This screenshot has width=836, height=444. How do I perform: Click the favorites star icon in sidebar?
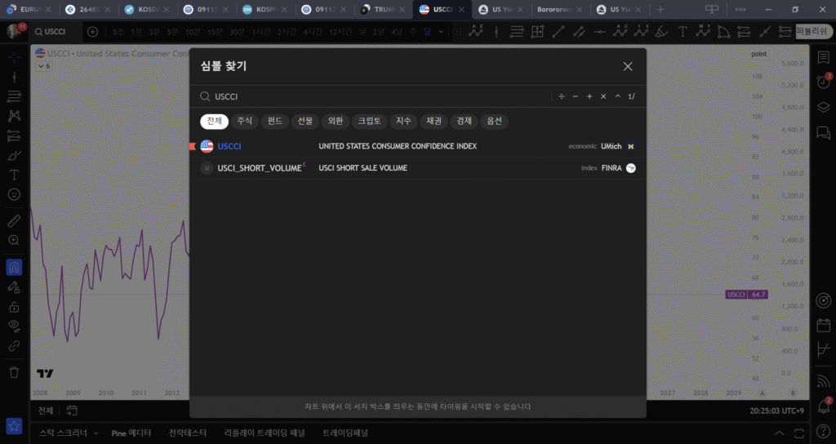(x=15, y=426)
